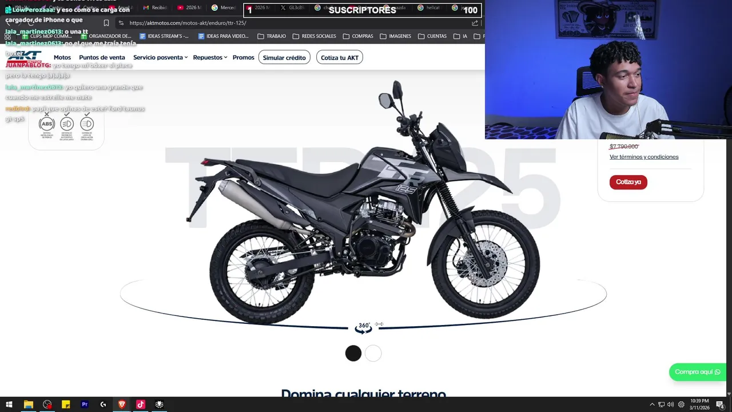
Task: Expand the Repuestos dropdown menu
Action: 210,57
